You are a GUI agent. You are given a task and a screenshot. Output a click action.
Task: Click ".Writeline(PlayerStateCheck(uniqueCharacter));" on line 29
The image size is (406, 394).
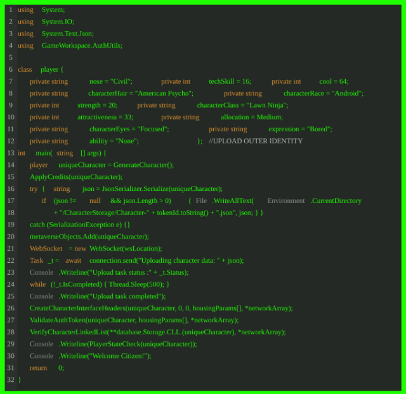click(128, 344)
